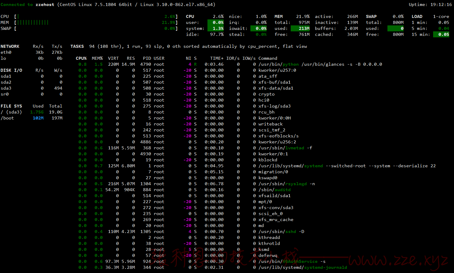The height and width of the screenshot is (273, 454).
Task: Click the PID column header
Action: 147,58
